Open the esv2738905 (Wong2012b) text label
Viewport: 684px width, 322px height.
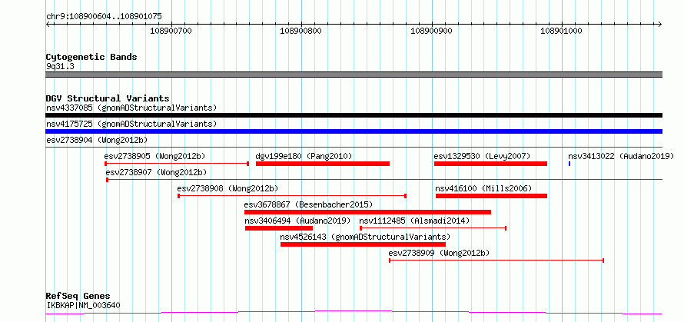(154, 156)
